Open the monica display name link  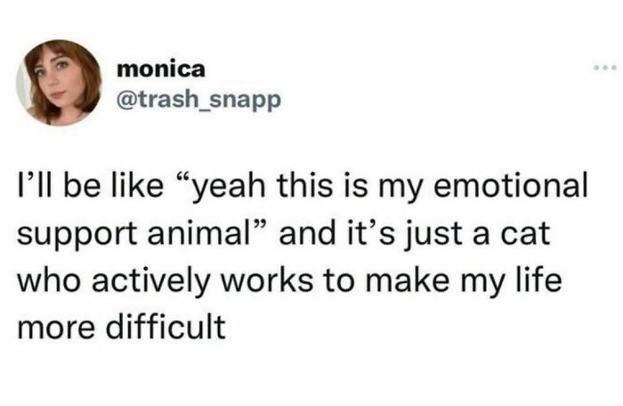(160, 69)
